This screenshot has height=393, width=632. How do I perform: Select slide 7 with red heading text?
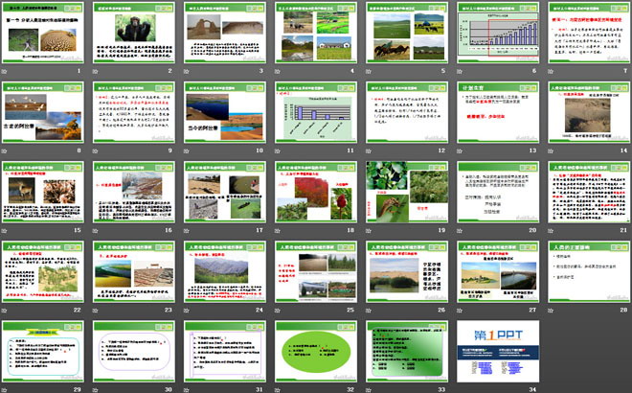590,33
